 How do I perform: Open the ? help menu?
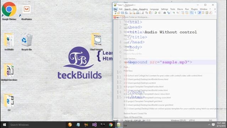point(210,9)
